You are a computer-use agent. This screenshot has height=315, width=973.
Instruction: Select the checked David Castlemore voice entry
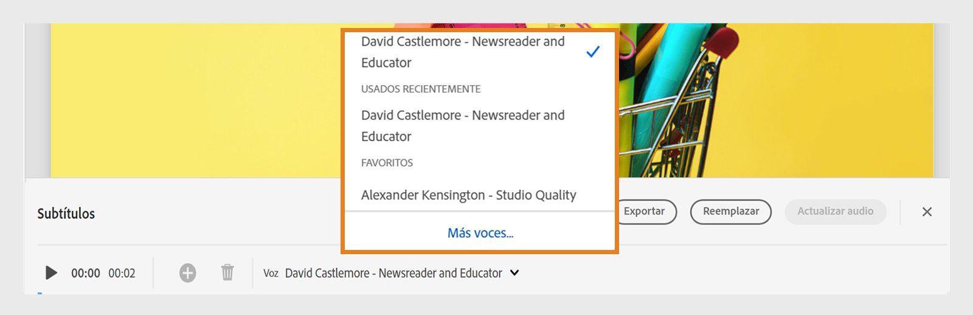(463, 52)
